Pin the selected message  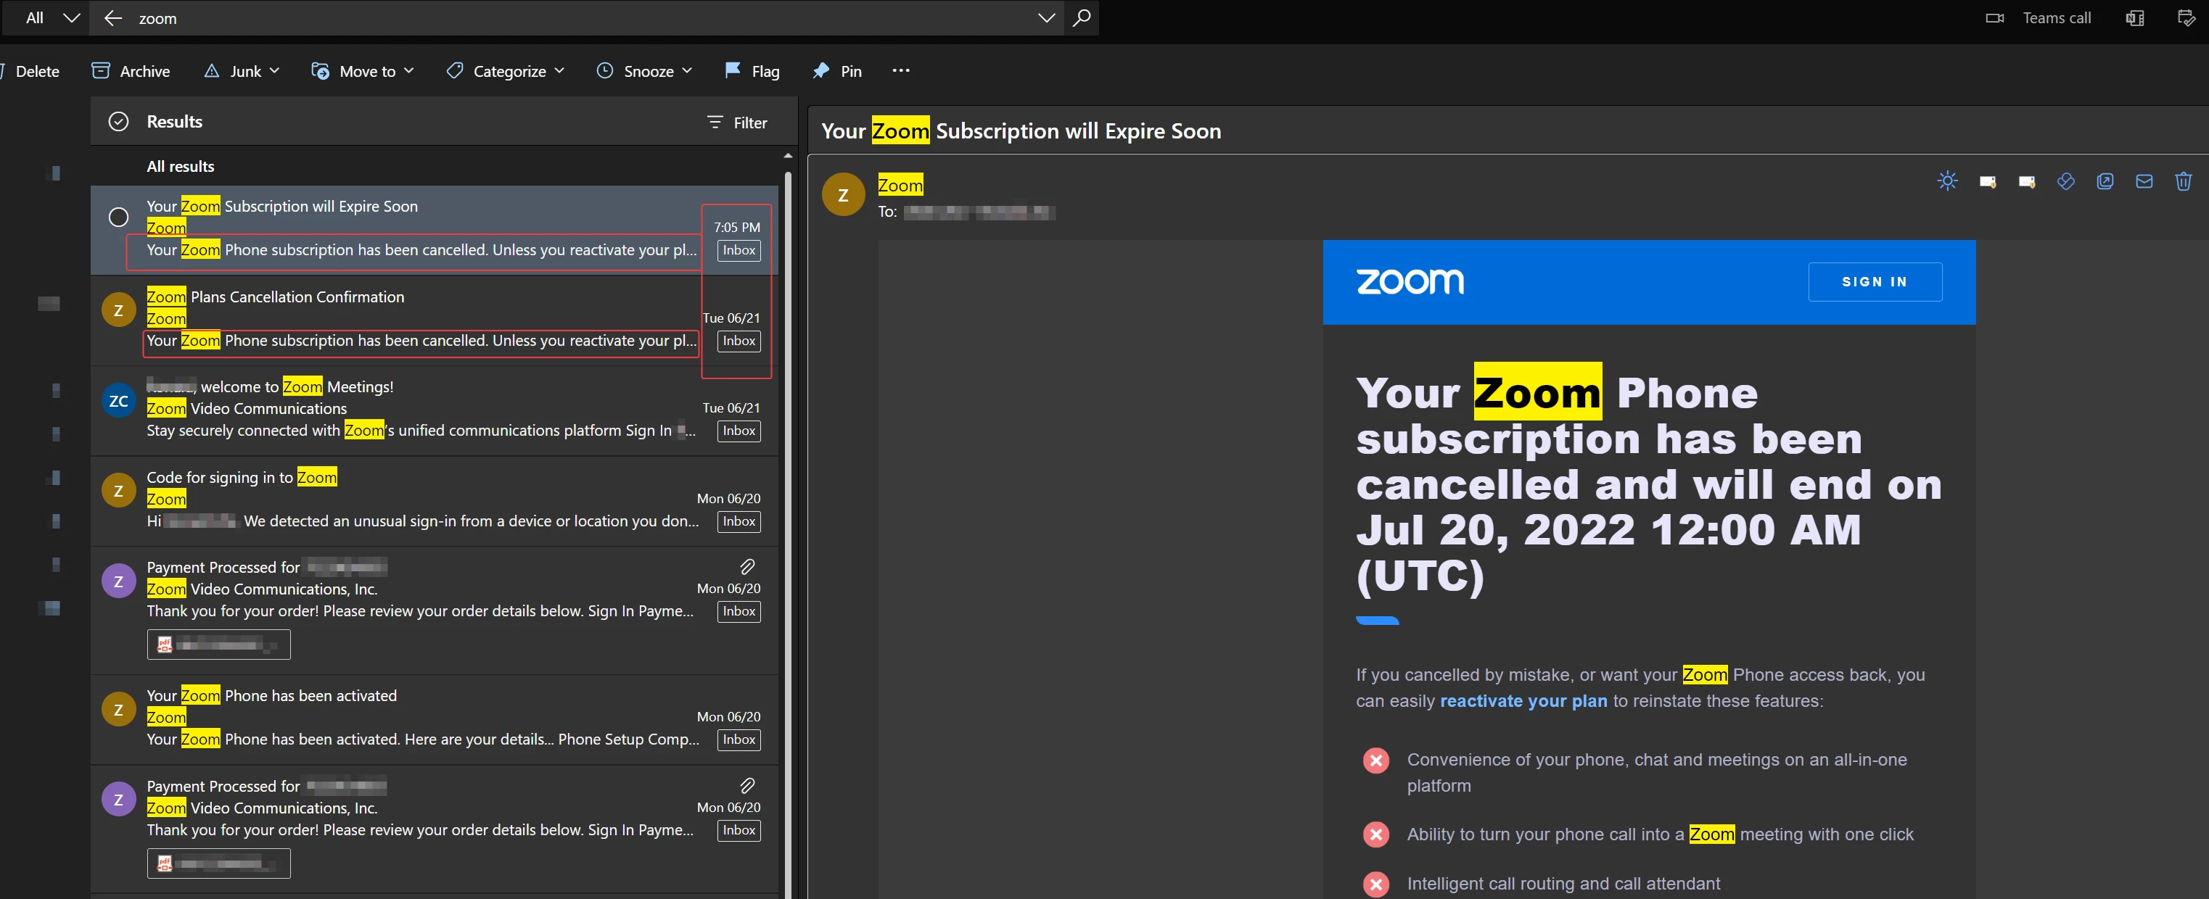point(837,71)
